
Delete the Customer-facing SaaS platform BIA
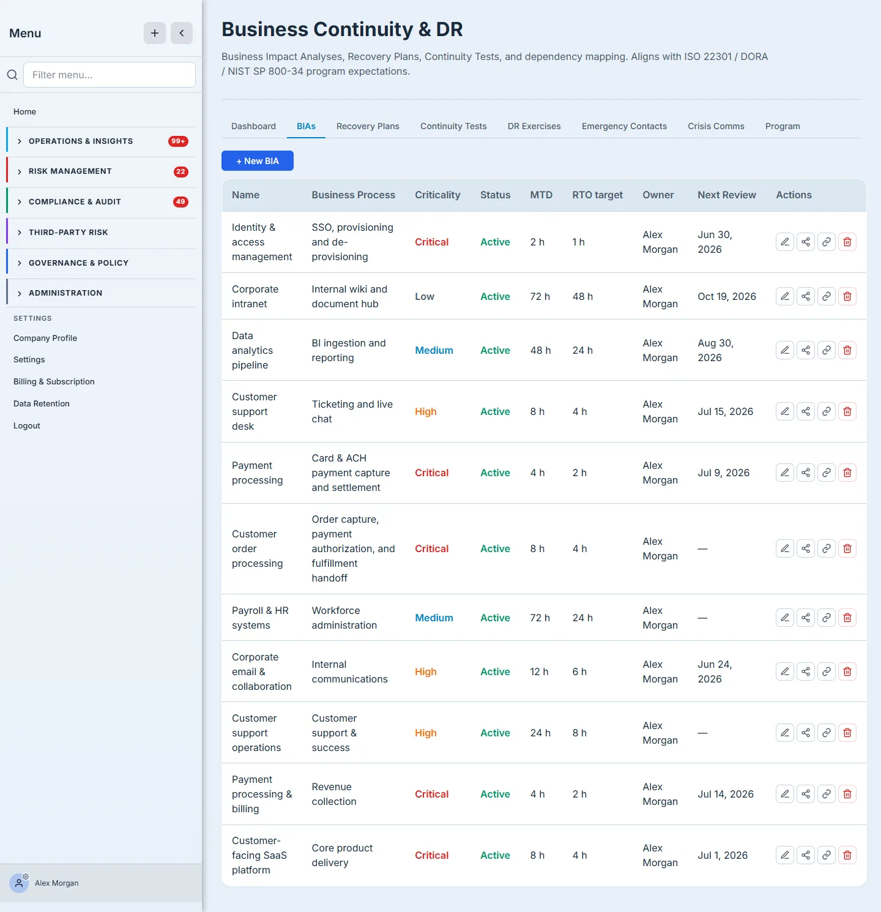click(x=847, y=855)
